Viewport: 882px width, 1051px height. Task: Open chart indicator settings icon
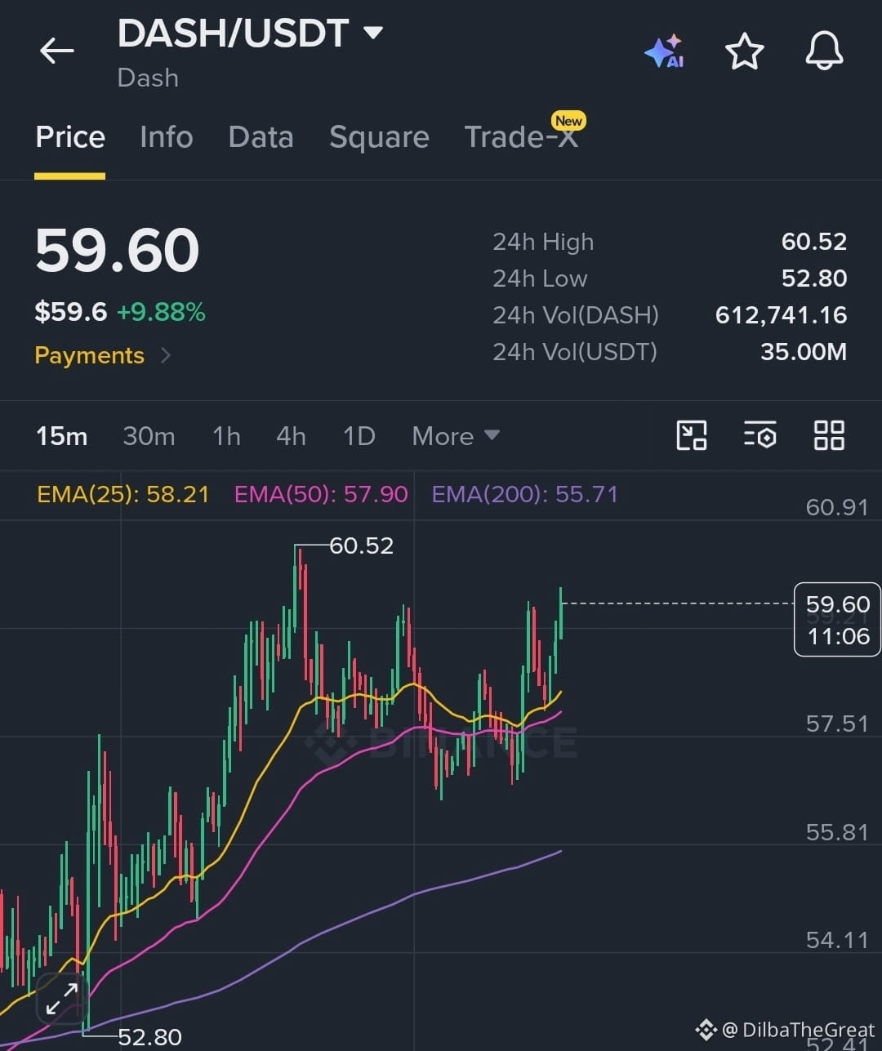point(759,435)
